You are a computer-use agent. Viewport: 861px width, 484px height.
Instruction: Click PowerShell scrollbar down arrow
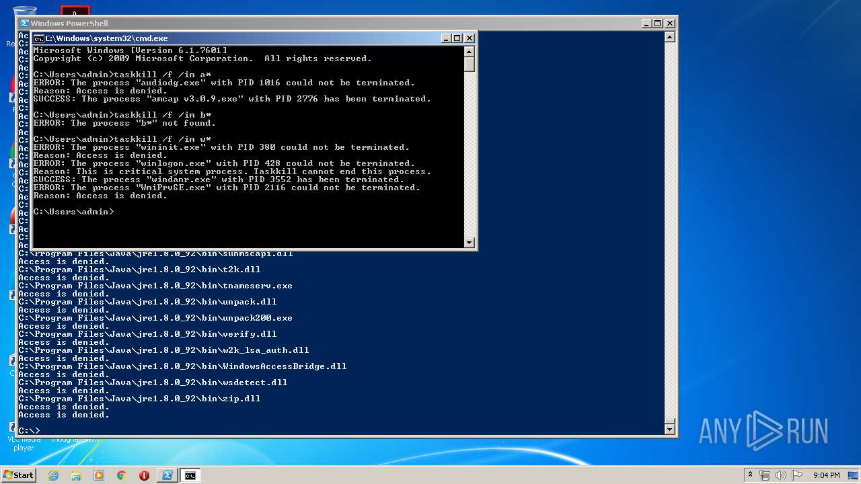669,428
